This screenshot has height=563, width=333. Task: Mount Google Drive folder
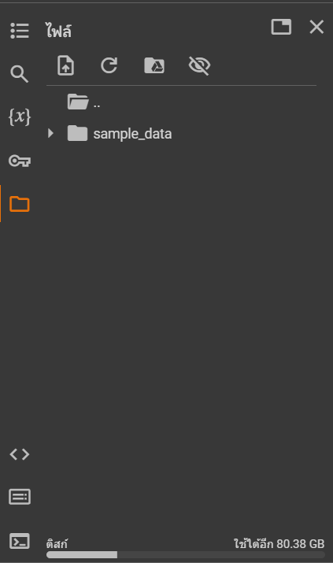click(x=154, y=65)
